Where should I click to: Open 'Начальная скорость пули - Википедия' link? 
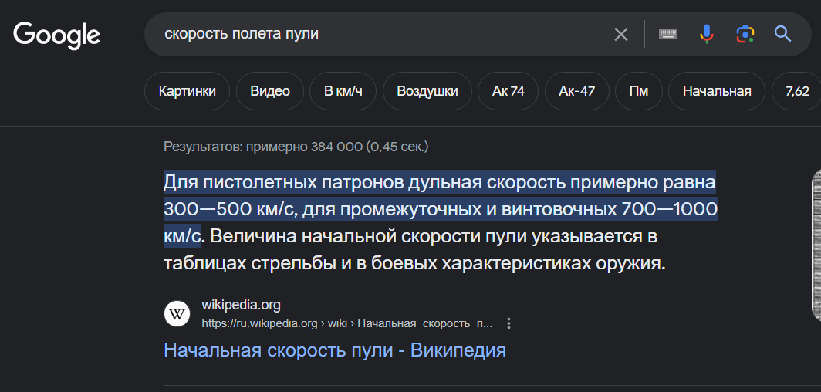point(335,350)
